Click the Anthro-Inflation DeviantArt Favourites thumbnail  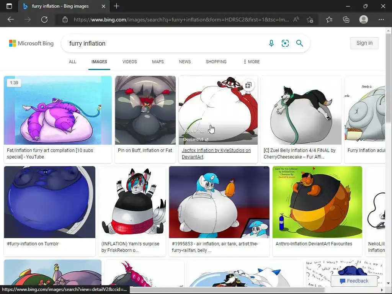(317, 202)
